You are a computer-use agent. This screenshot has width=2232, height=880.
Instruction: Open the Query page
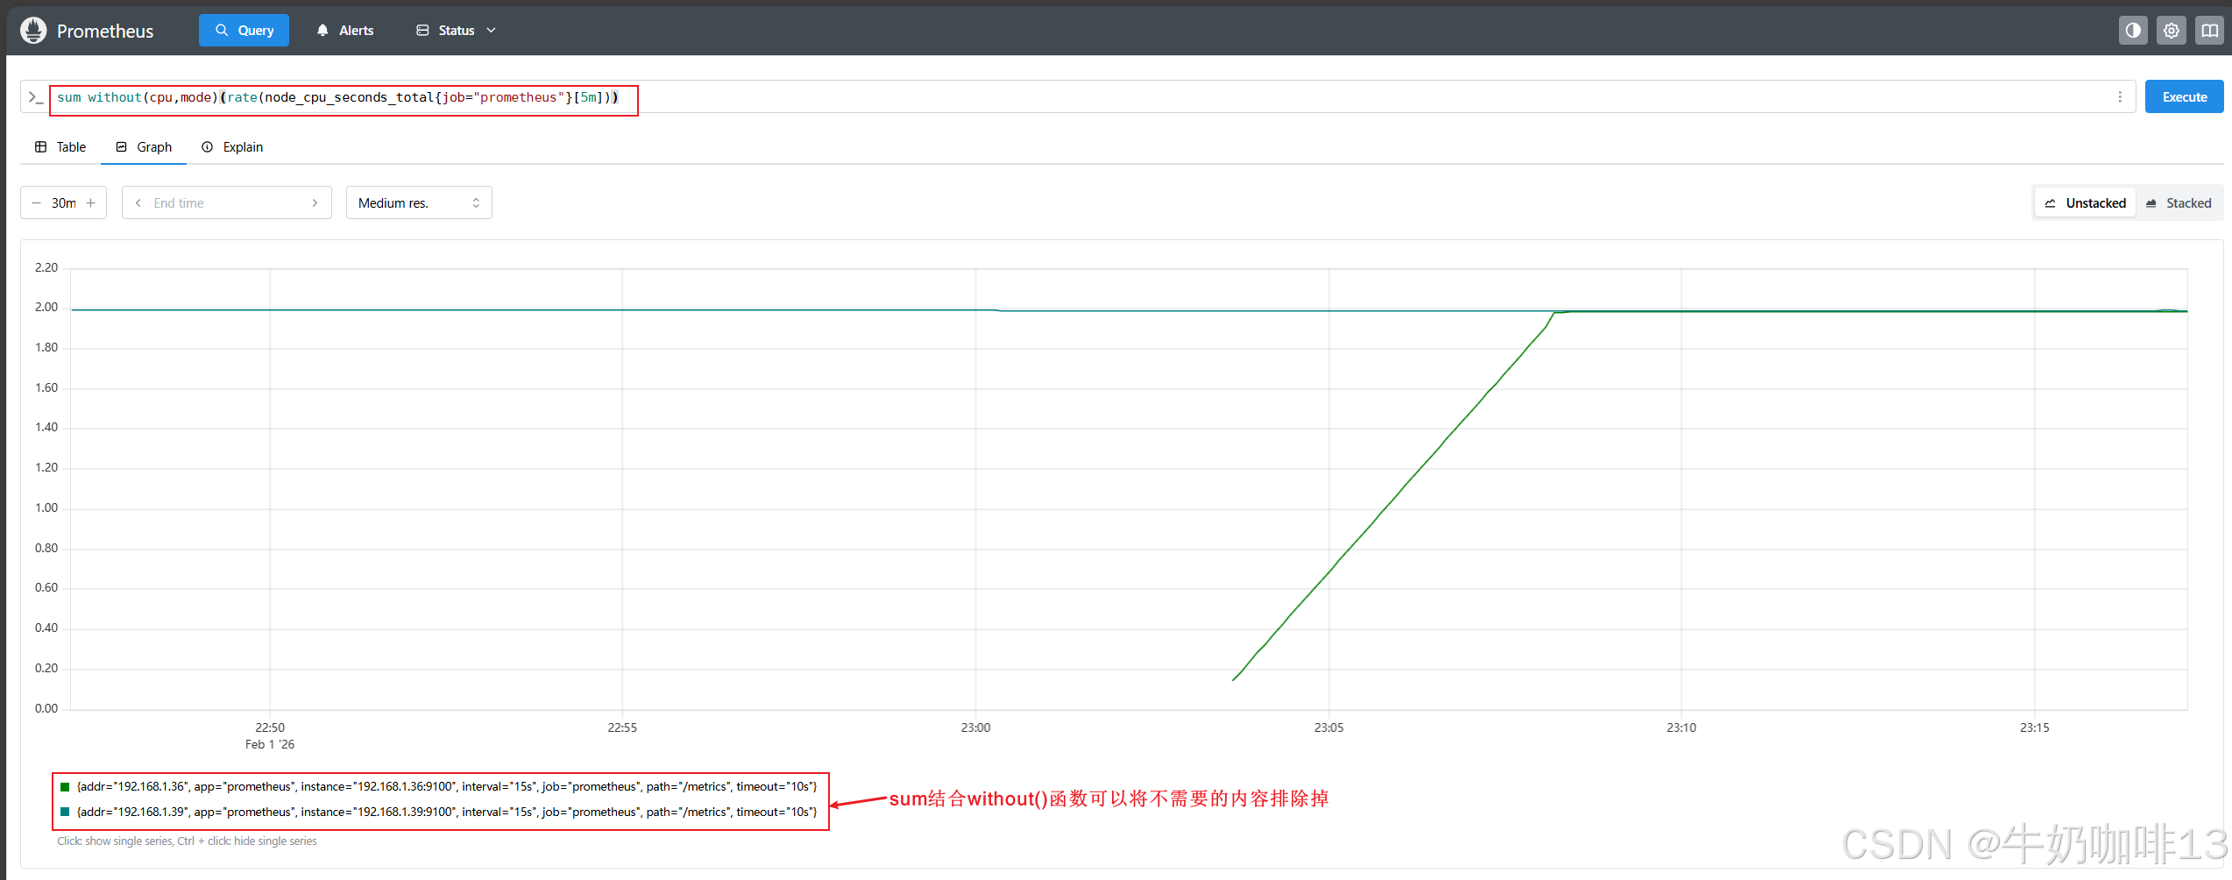244,31
